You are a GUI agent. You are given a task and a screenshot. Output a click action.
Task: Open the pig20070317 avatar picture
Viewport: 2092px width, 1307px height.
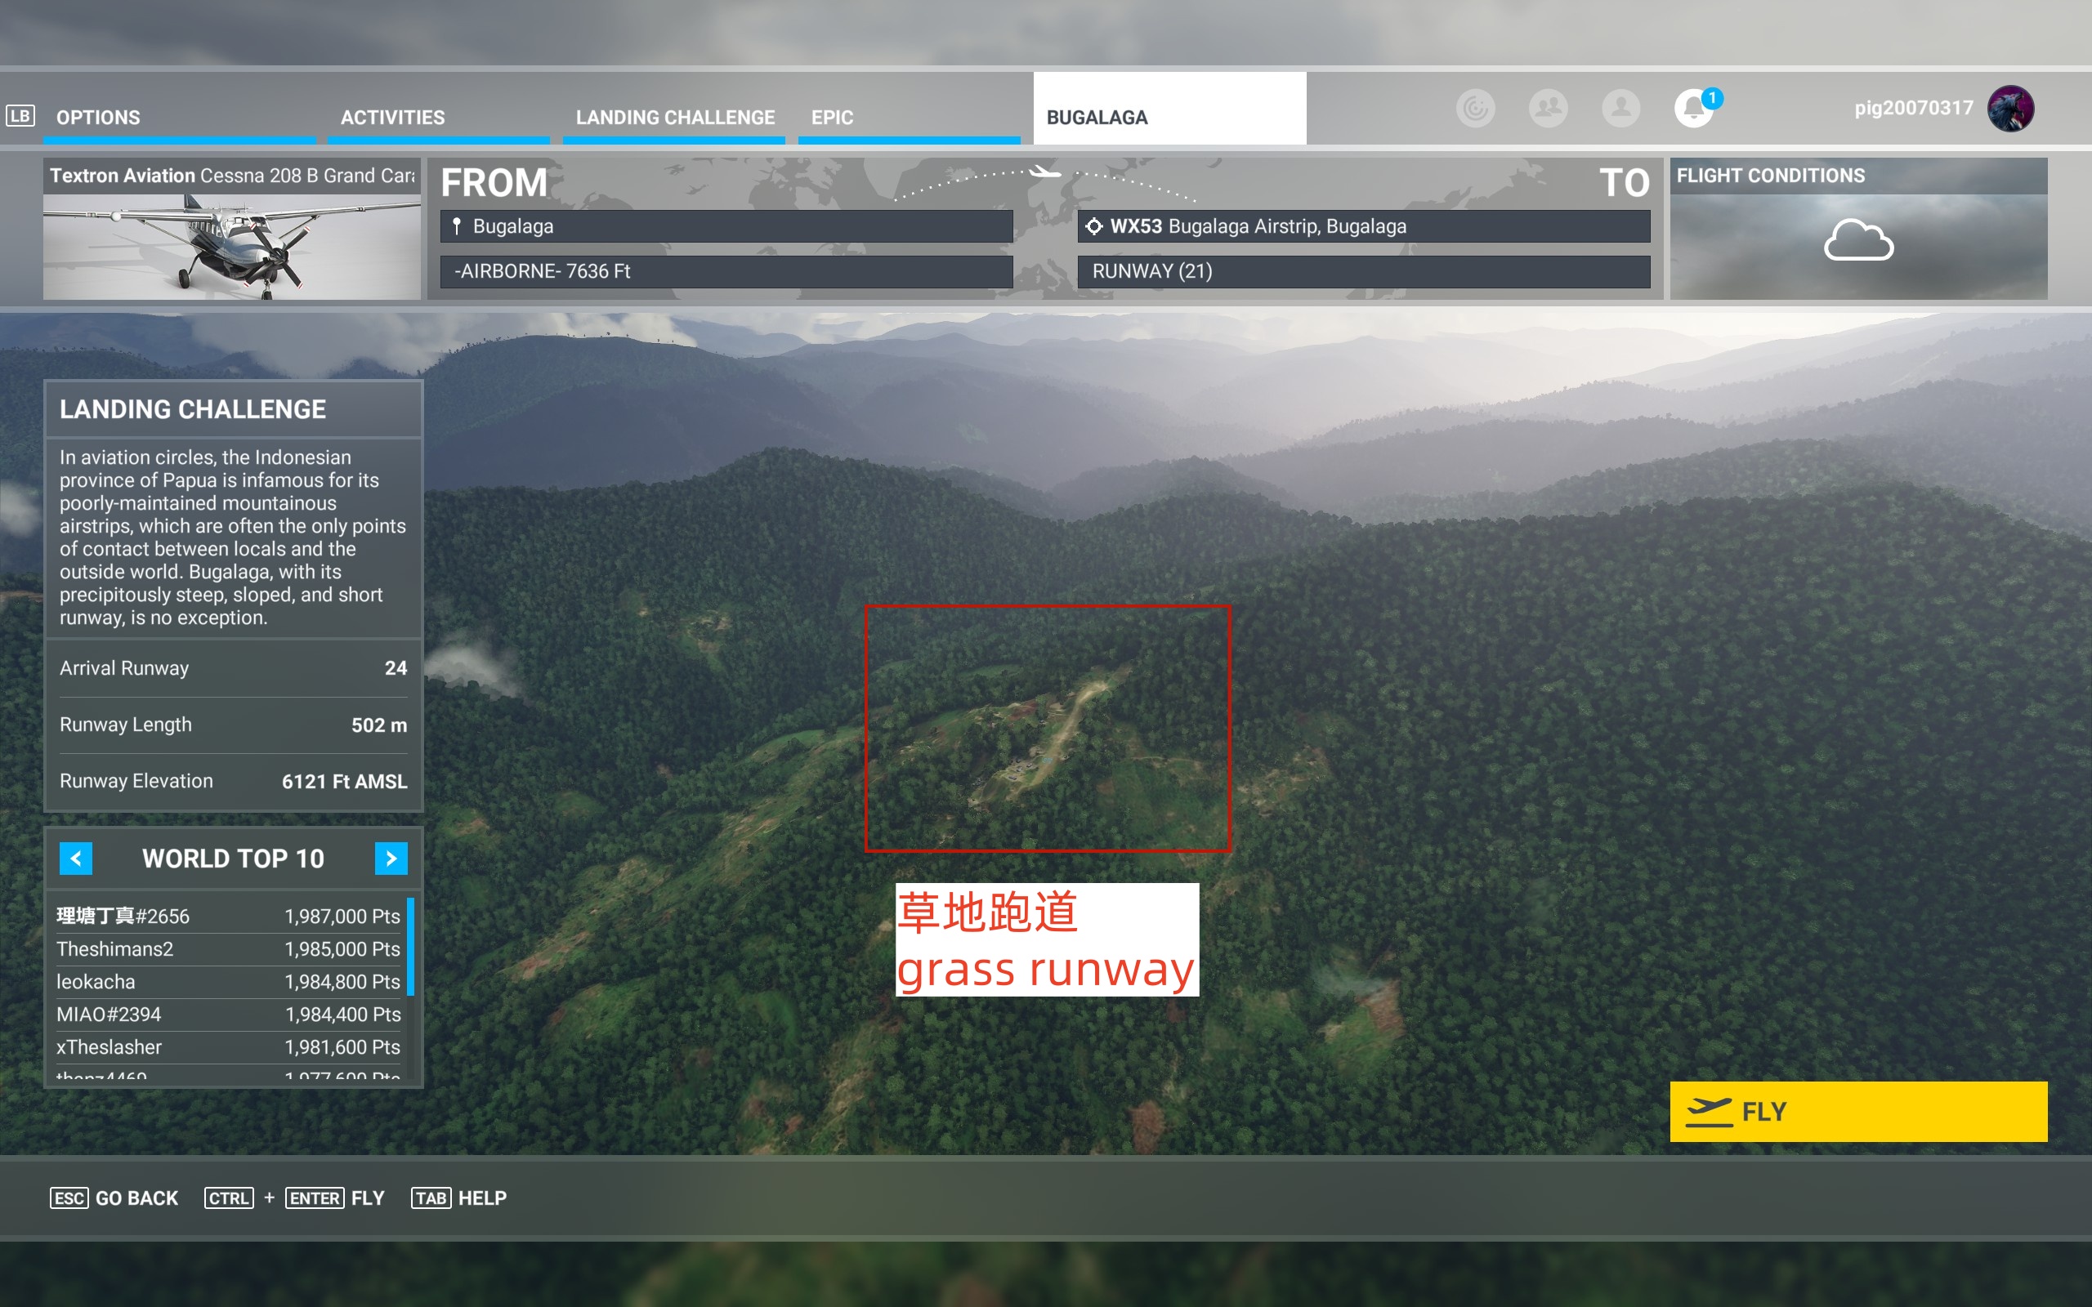2011,109
